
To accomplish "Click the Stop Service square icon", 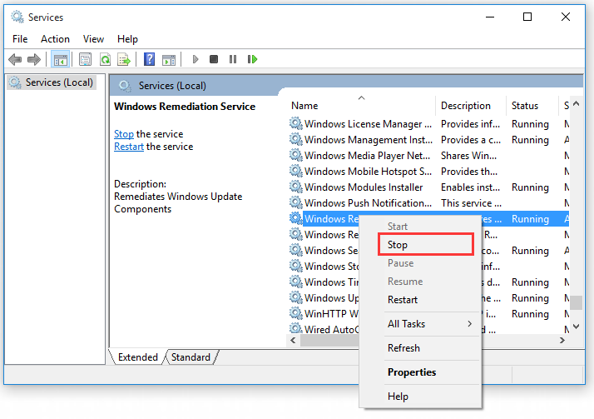I will pos(214,59).
